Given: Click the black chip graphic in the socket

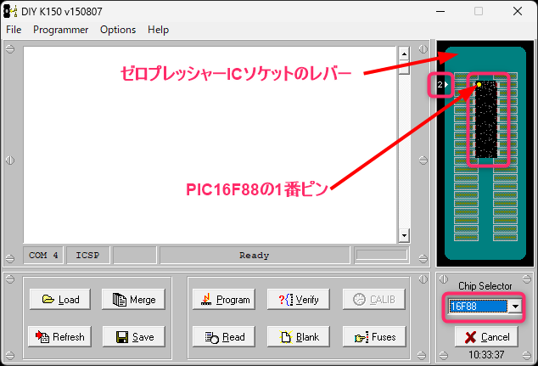Looking at the screenshot, I should point(486,119).
